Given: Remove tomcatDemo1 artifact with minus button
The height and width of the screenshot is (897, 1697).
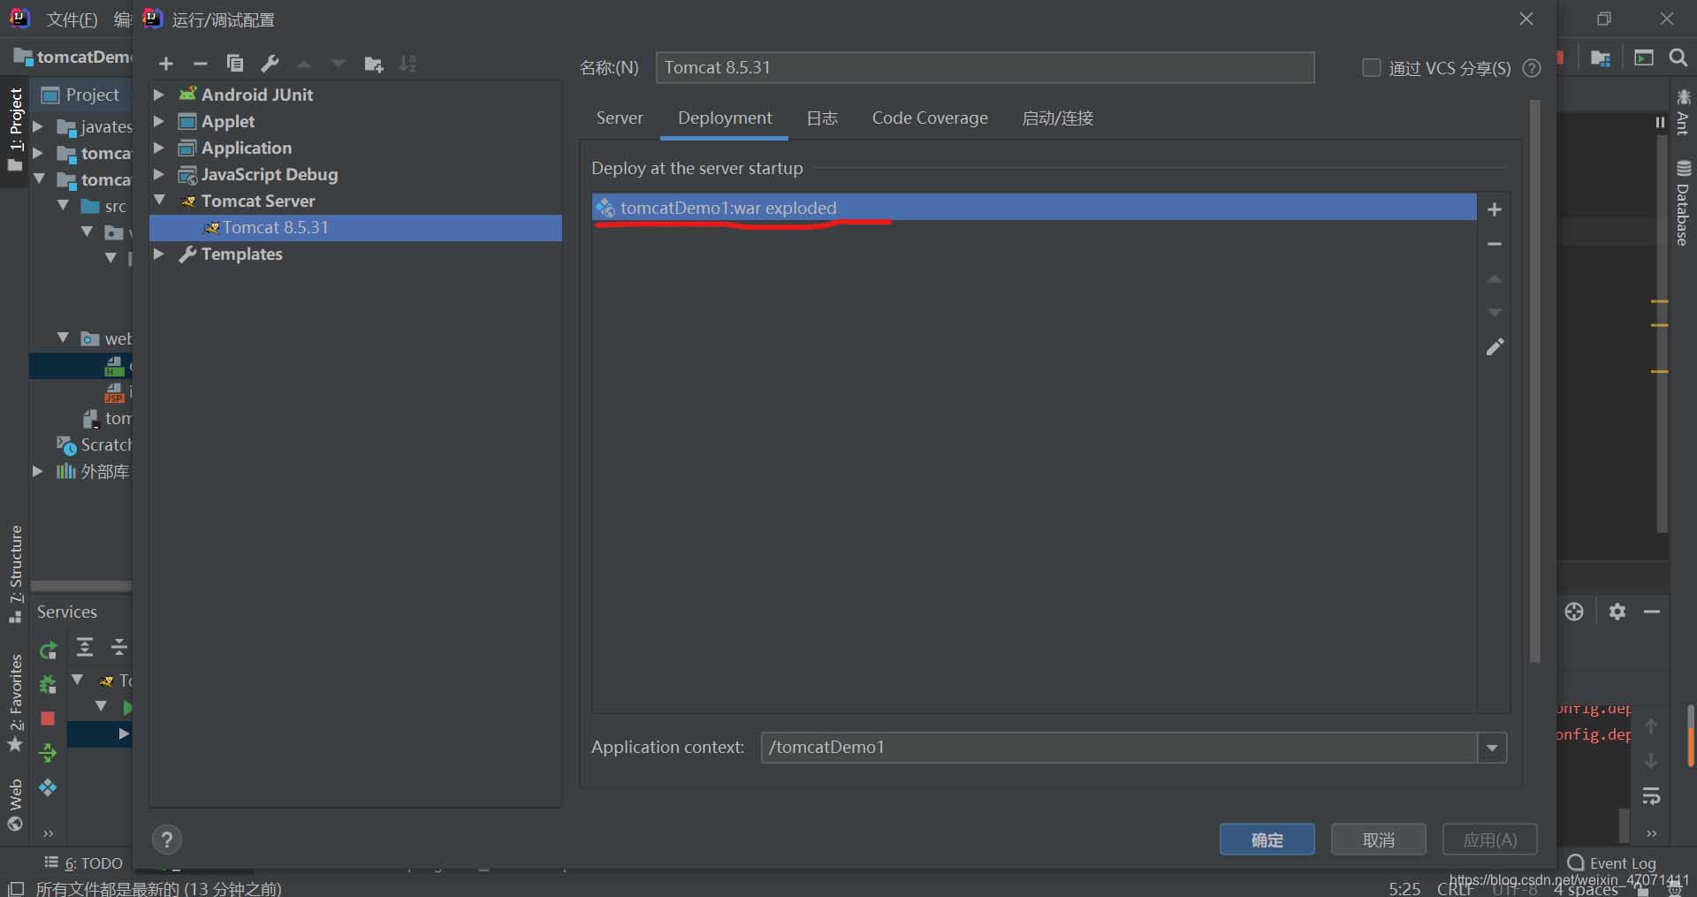Looking at the screenshot, I should click(1495, 244).
